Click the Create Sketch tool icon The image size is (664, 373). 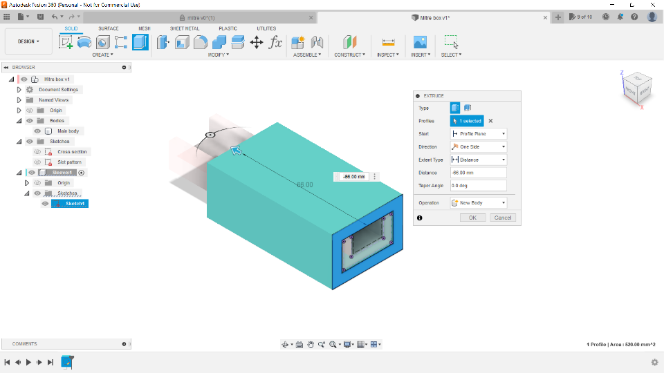tap(66, 42)
